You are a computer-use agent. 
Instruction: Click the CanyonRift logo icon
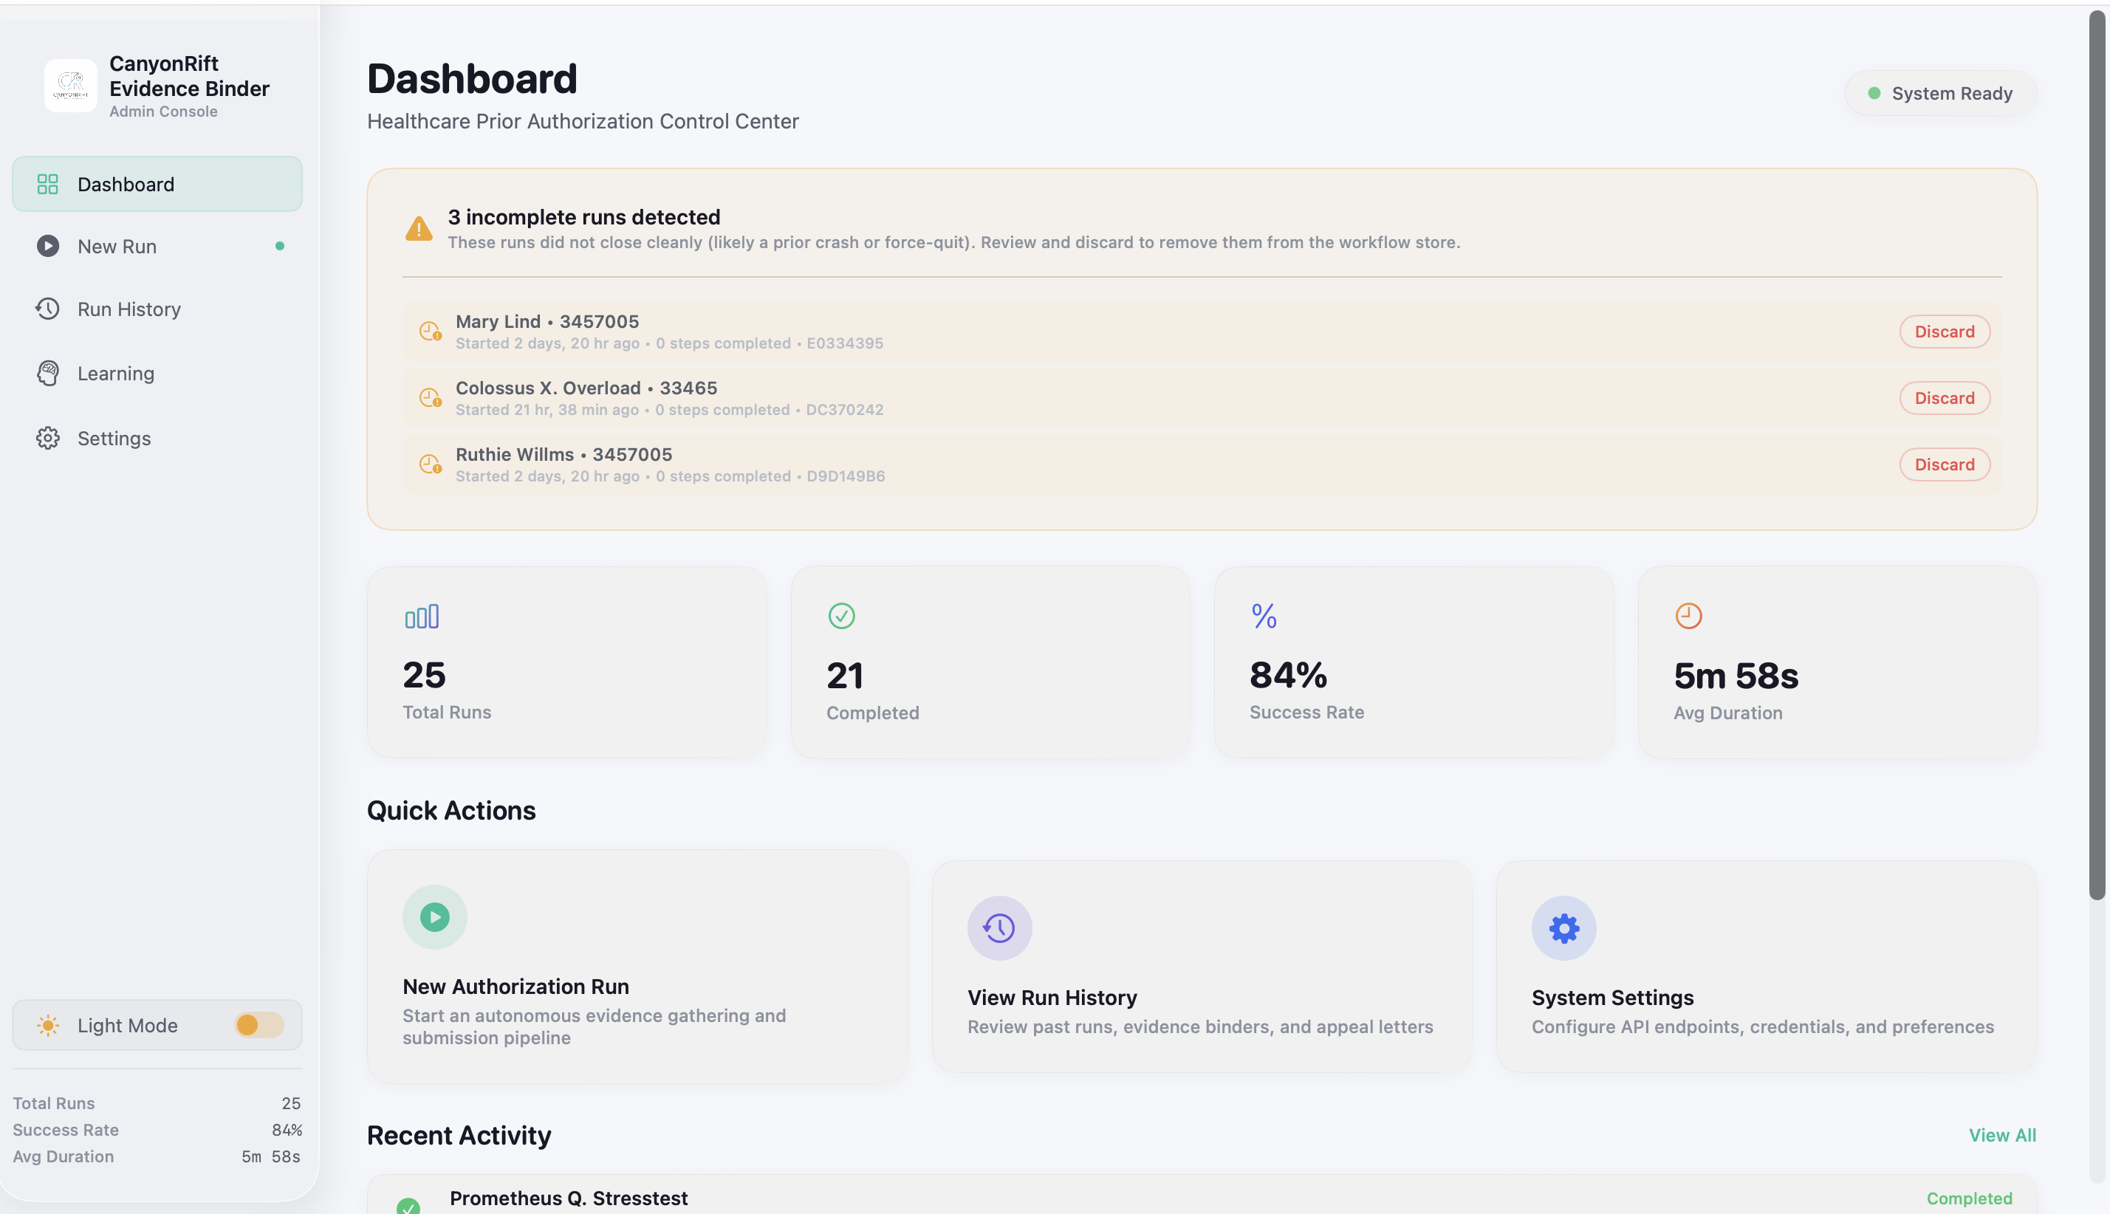point(71,85)
